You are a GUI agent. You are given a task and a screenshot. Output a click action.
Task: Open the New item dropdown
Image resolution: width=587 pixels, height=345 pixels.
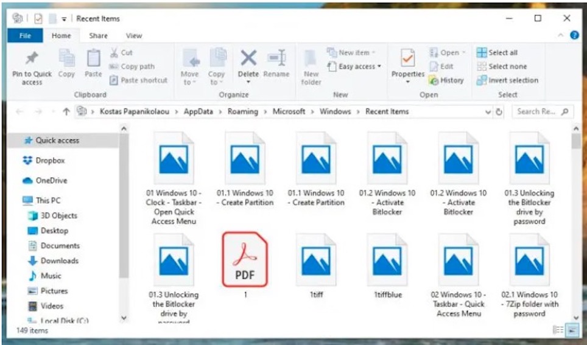point(351,53)
